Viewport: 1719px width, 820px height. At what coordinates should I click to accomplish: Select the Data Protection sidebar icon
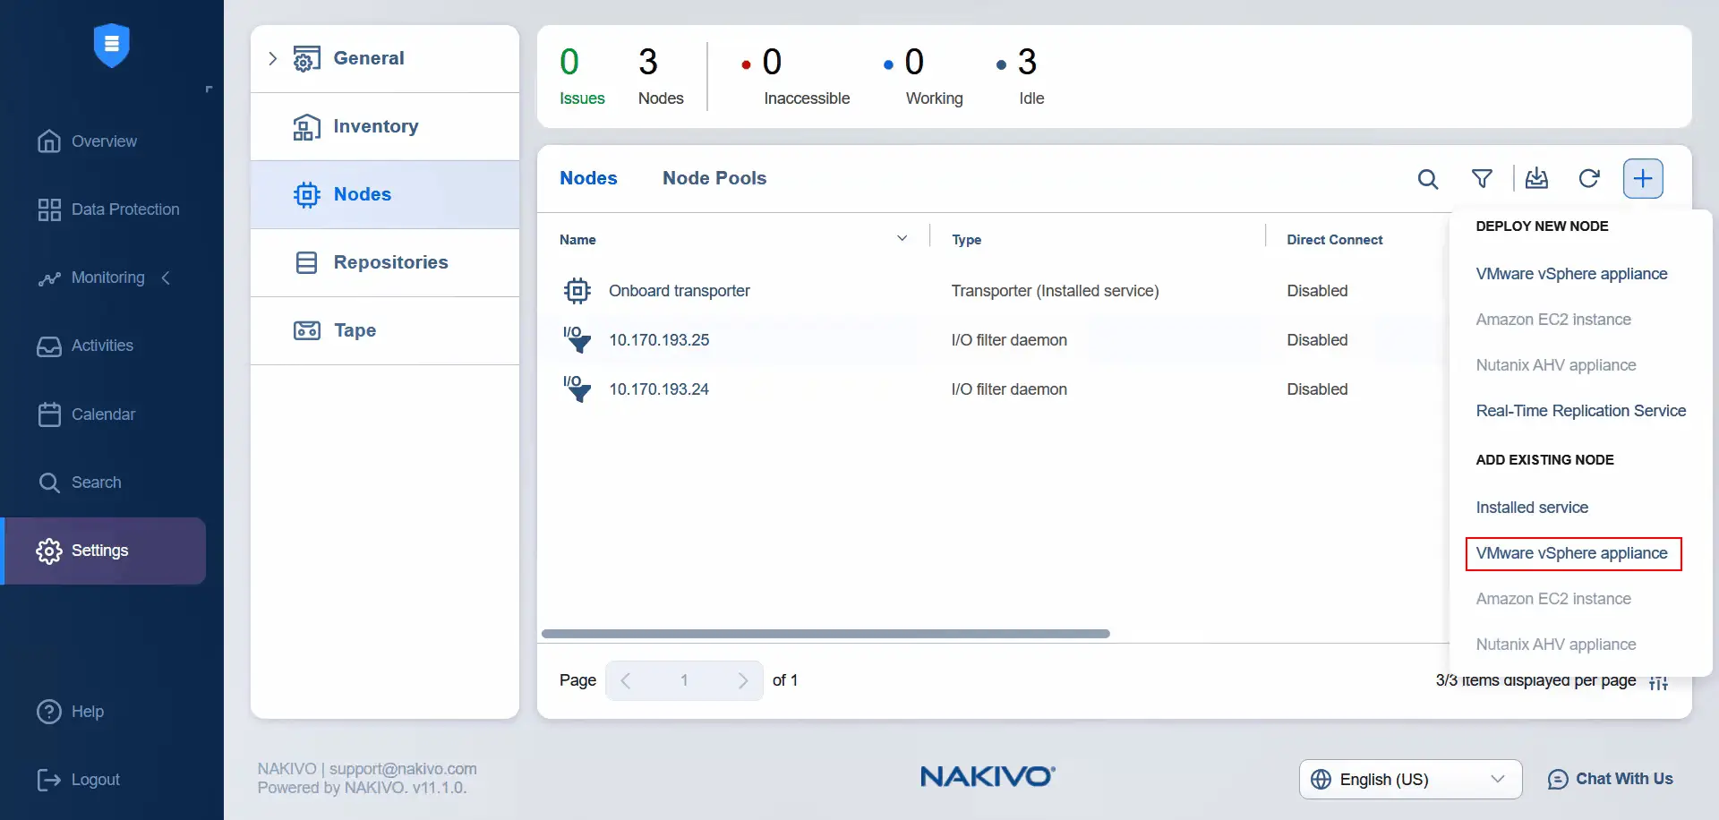[x=49, y=209]
